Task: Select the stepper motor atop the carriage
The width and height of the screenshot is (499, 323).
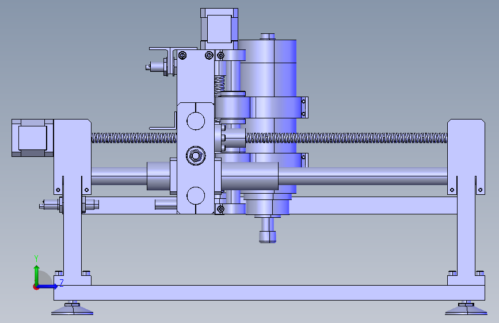Action: [219, 29]
